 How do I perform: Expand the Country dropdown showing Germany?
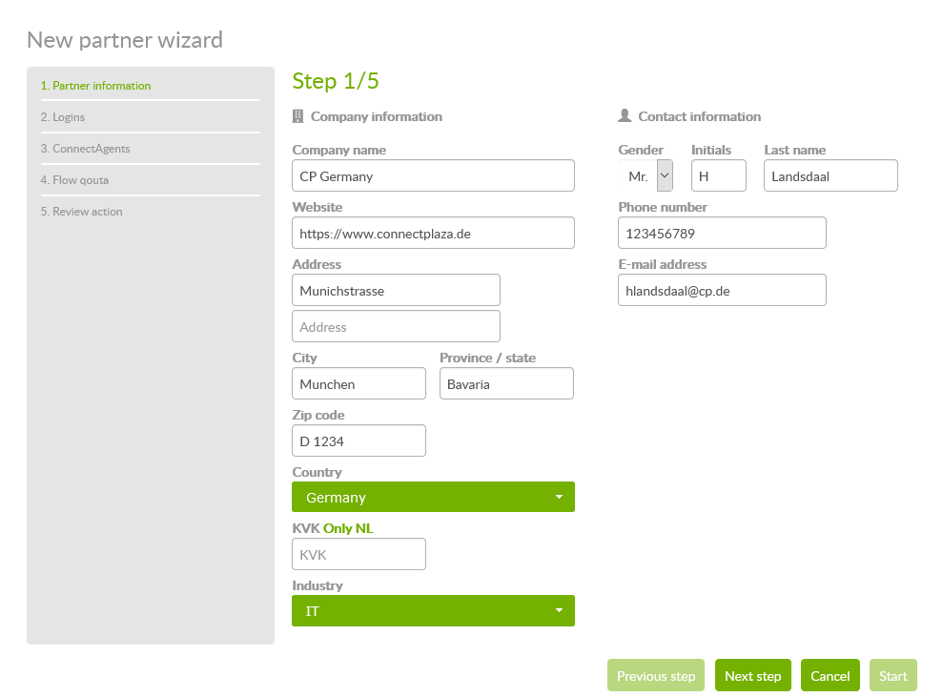pyautogui.click(x=433, y=497)
